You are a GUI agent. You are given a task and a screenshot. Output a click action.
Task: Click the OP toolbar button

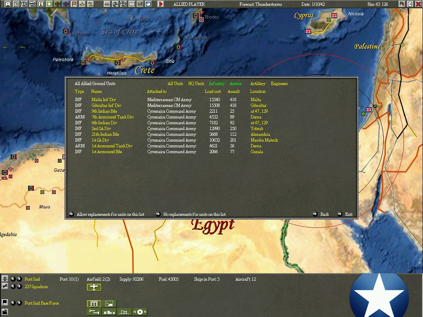click(132, 4)
